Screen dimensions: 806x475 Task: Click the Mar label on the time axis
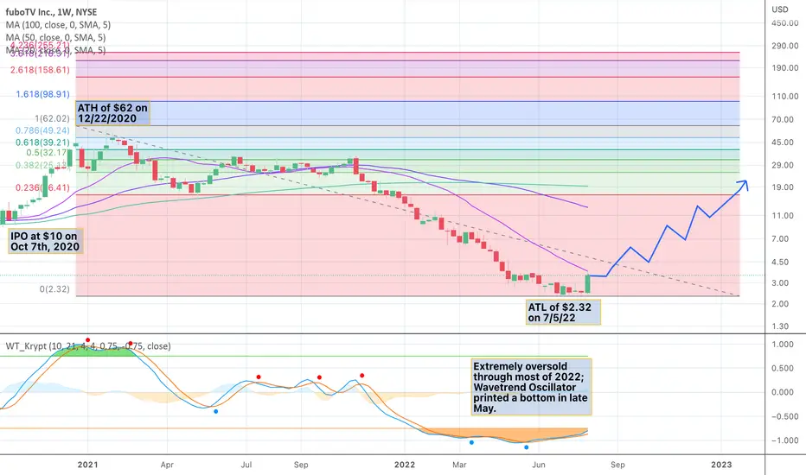[459, 465]
